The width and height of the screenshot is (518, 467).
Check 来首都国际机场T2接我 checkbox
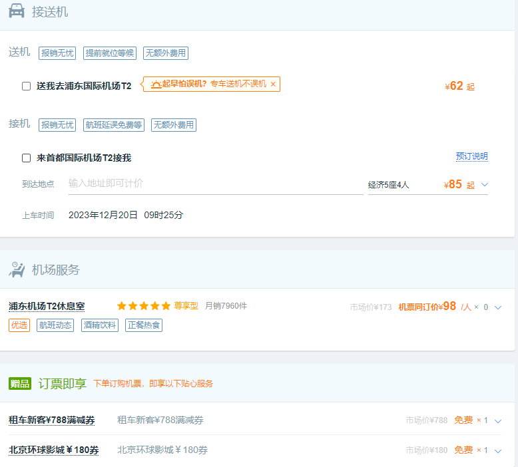pos(27,158)
